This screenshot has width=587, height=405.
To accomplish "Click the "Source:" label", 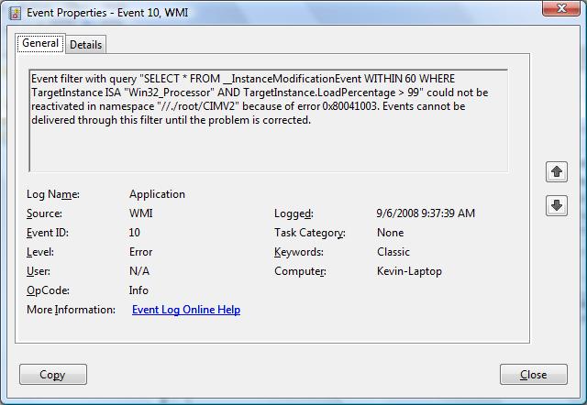I will [45, 213].
